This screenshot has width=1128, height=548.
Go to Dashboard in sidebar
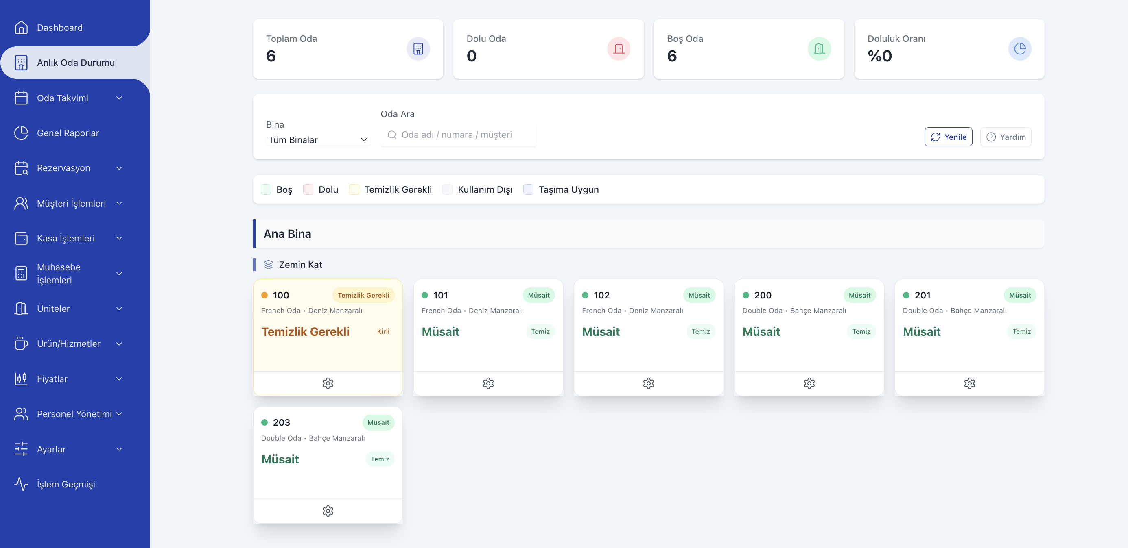click(59, 28)
